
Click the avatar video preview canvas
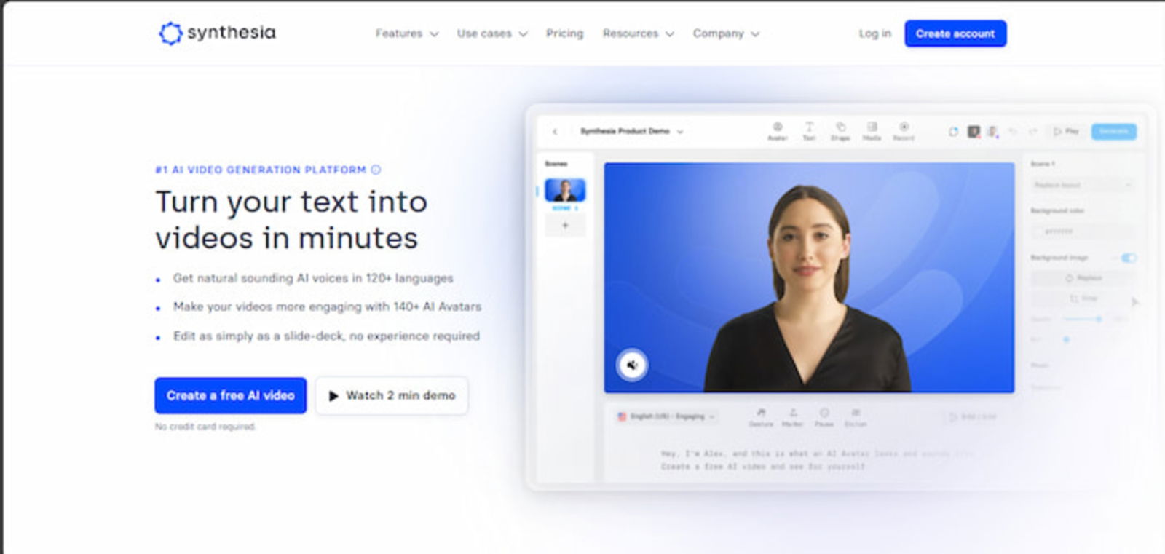pyautogui.click(x=809, y=277)
